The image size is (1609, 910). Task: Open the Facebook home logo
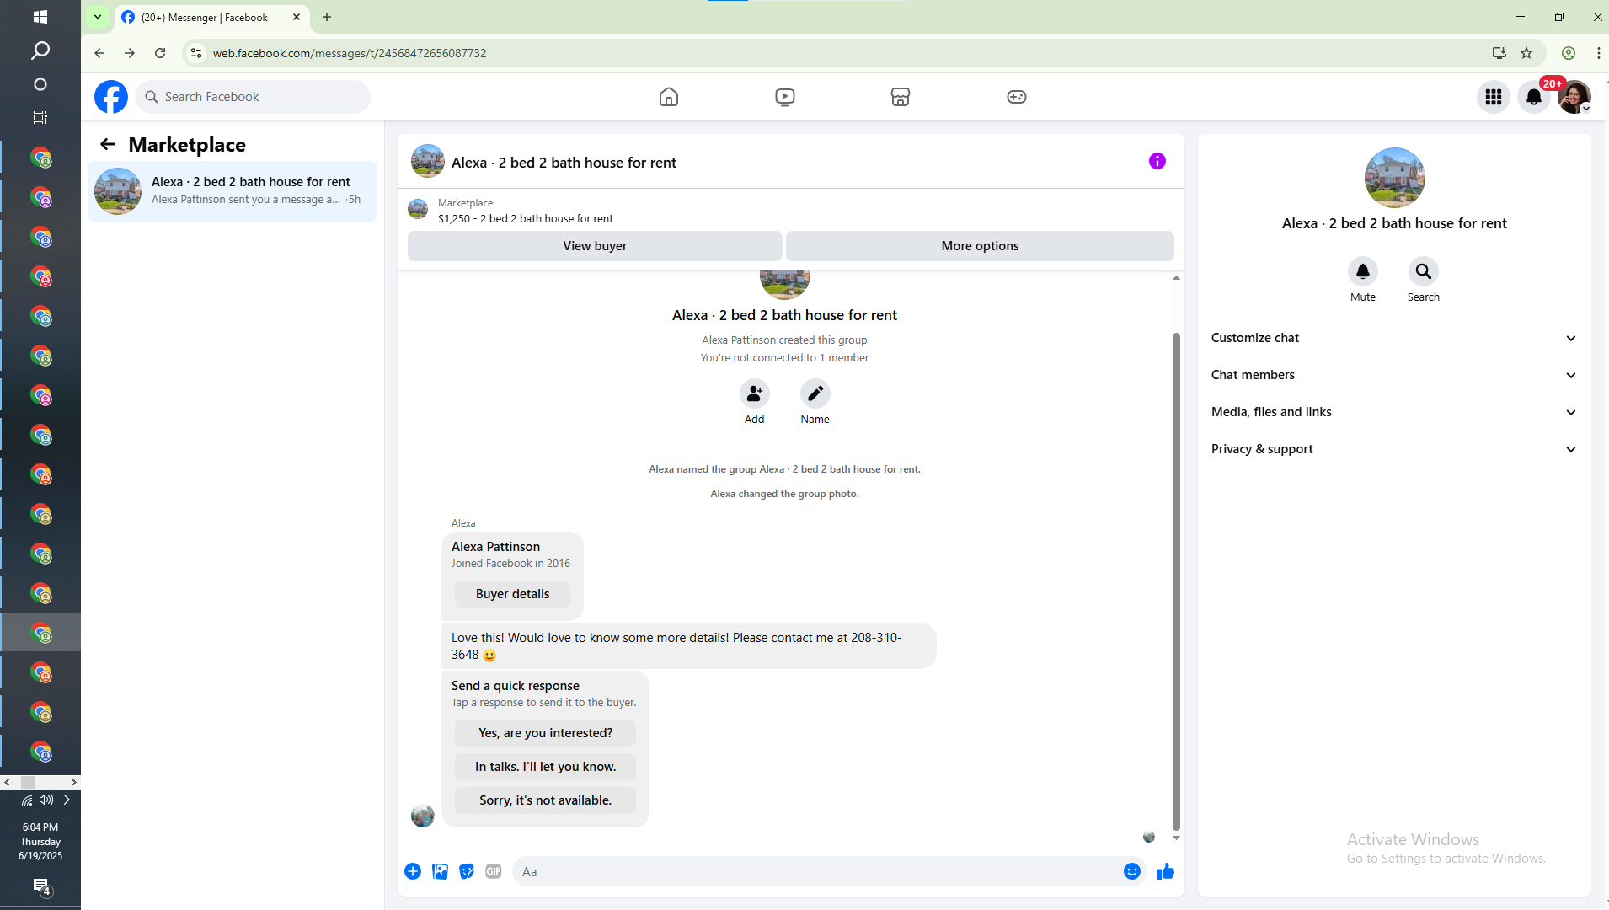click(111, 97)
